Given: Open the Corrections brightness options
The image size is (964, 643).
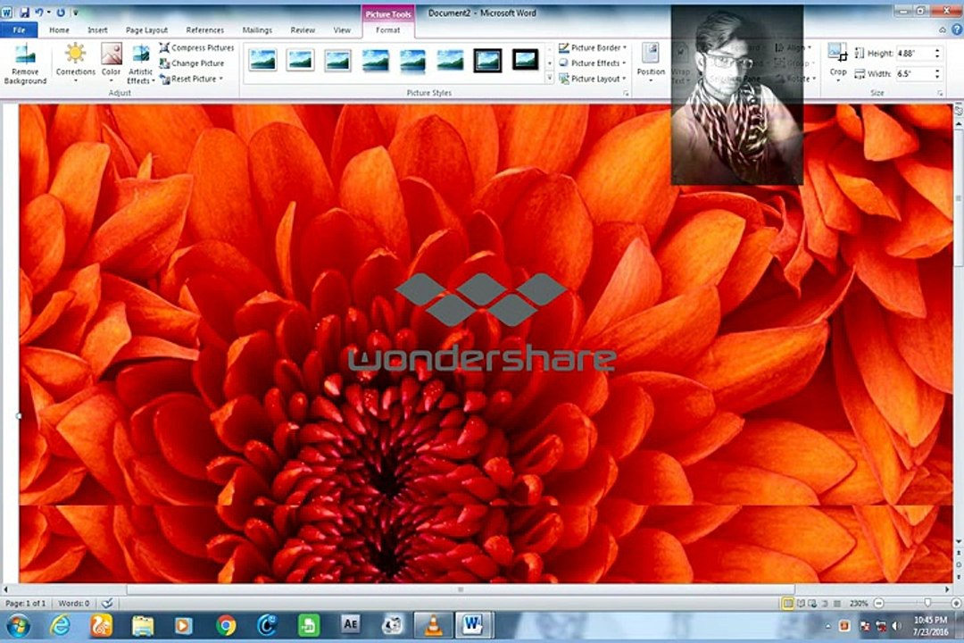Looking at the screenshot, I should click(x=76, y=64).
